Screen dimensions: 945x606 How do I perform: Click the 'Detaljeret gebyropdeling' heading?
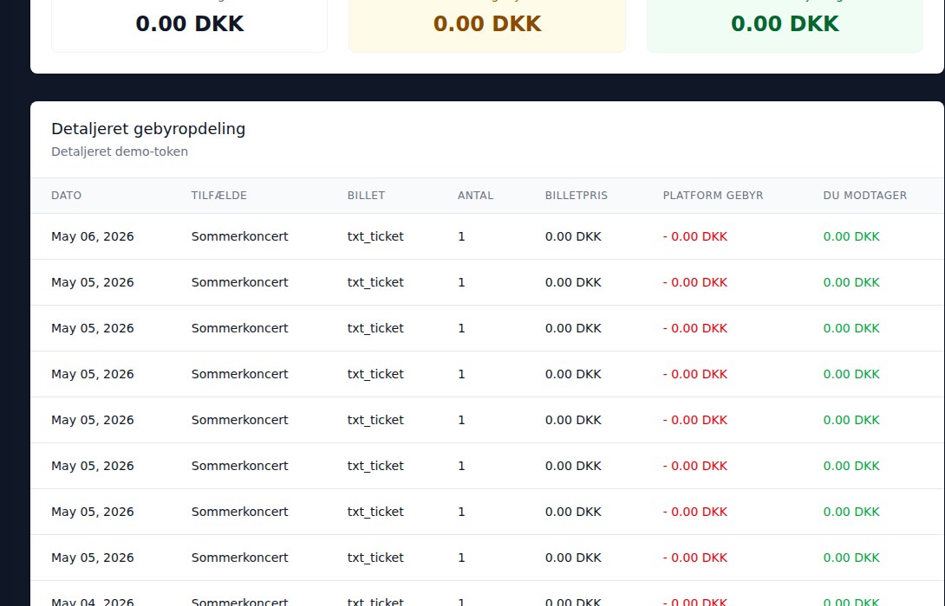pos(148,129)
